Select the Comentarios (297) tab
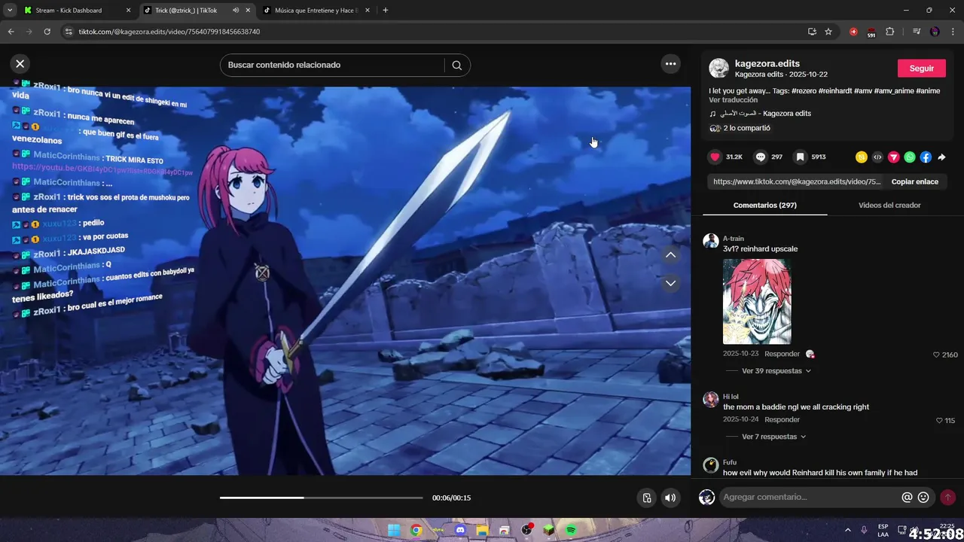The image size is (964, 542). [x=764, y=205]
